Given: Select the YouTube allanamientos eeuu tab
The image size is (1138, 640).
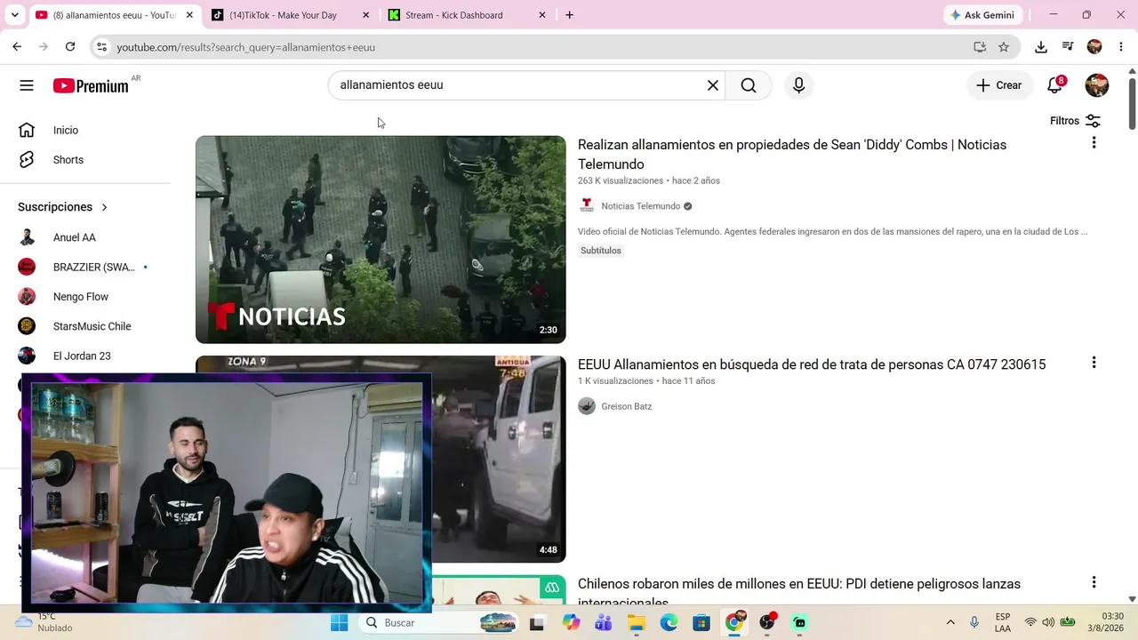Looking at the screenshot, I should pyautogui.click(x=114, y=15).
